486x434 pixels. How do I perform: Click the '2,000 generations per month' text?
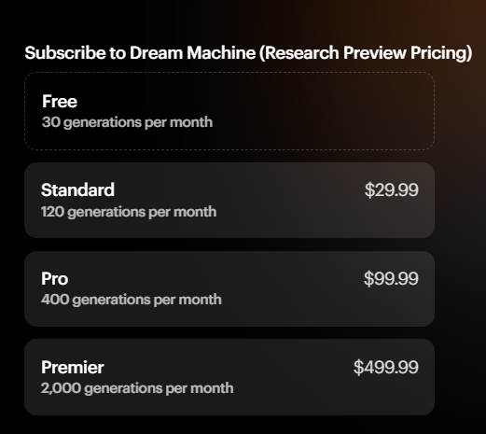(x=137, y=388)
